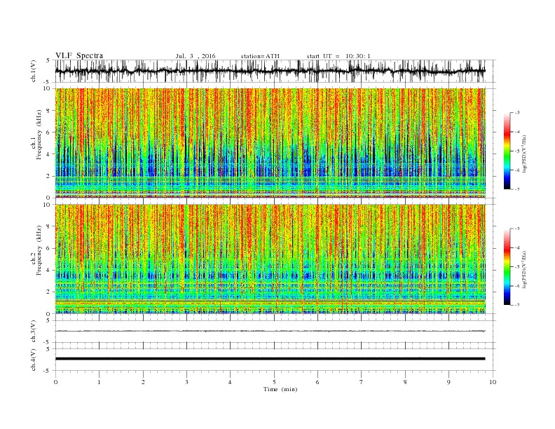Click tick label "10" on the Time axis
The width and height of the screenshot is (555, 429).
(493, 382)
